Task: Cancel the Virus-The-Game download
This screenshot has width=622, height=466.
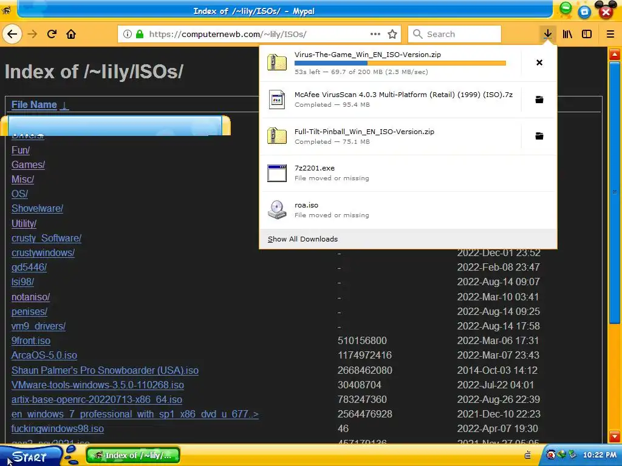Action: (x=539, y=62)
